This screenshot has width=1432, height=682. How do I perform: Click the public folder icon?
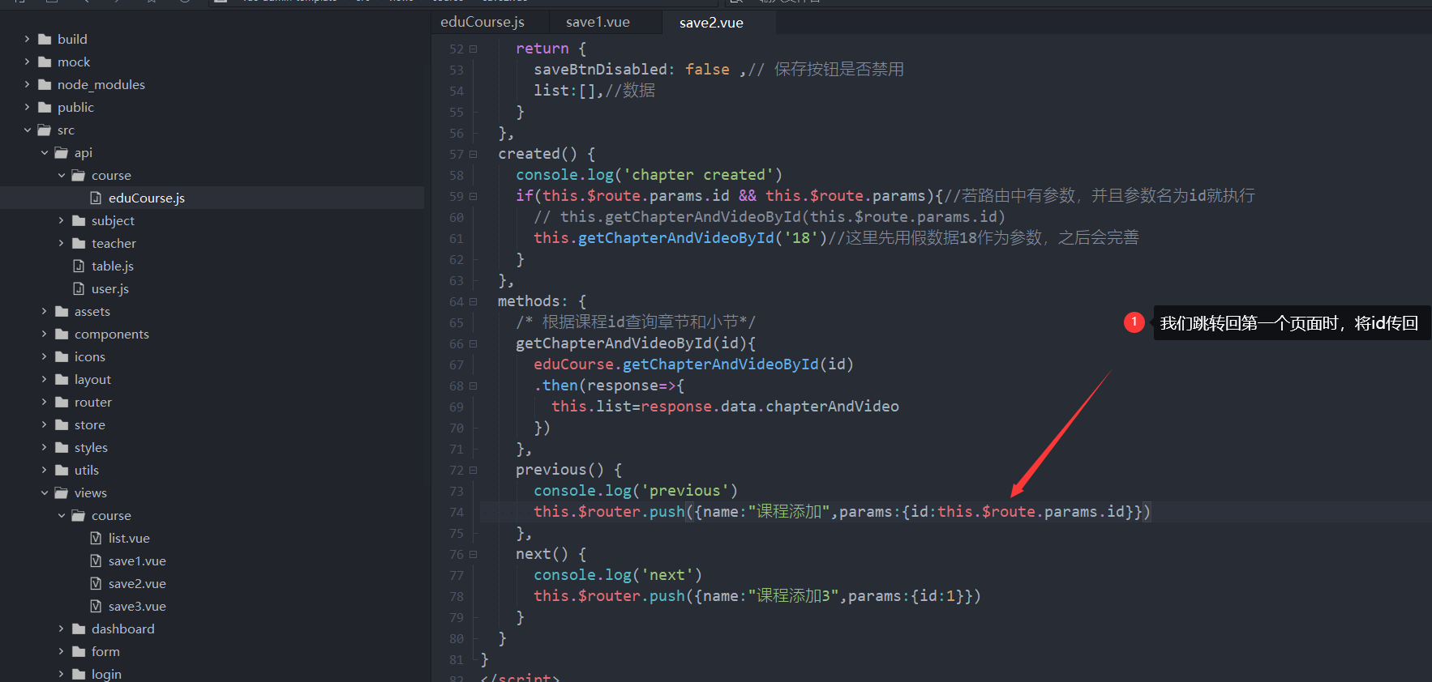(45, 107)
